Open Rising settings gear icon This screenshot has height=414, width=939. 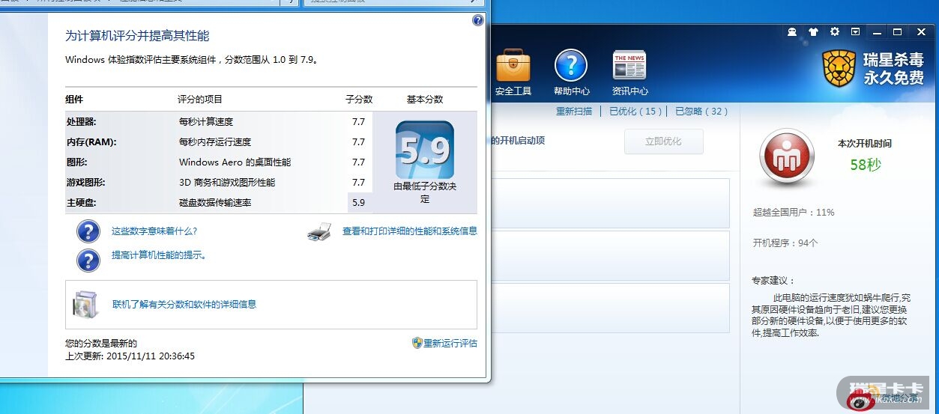(x=835, y=32)
